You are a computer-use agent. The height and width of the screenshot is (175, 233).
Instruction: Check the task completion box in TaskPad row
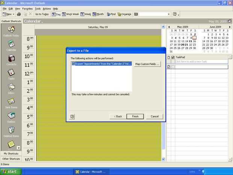173,67
